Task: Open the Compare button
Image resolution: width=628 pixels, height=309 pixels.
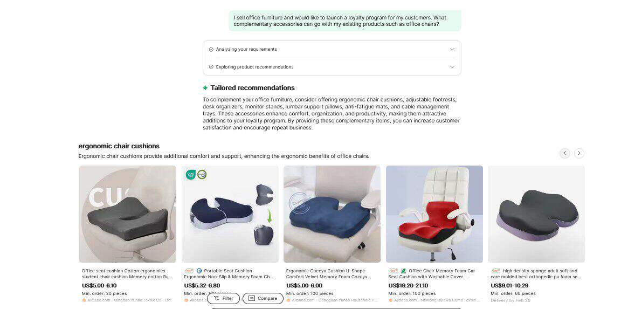Action: pyautogui.click(x=263, y=298)
